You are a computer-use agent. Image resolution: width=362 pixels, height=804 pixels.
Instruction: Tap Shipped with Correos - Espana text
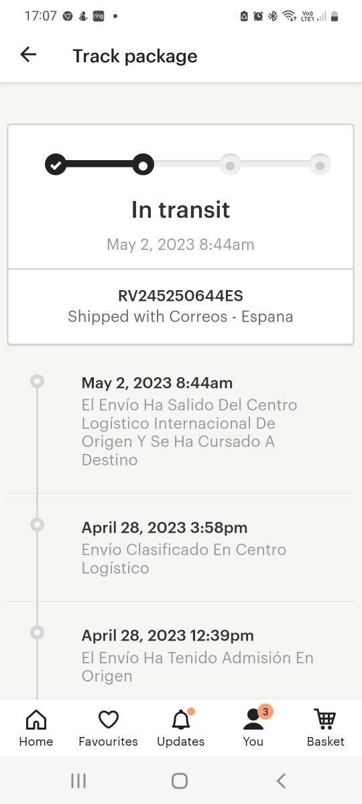point(180,316)
